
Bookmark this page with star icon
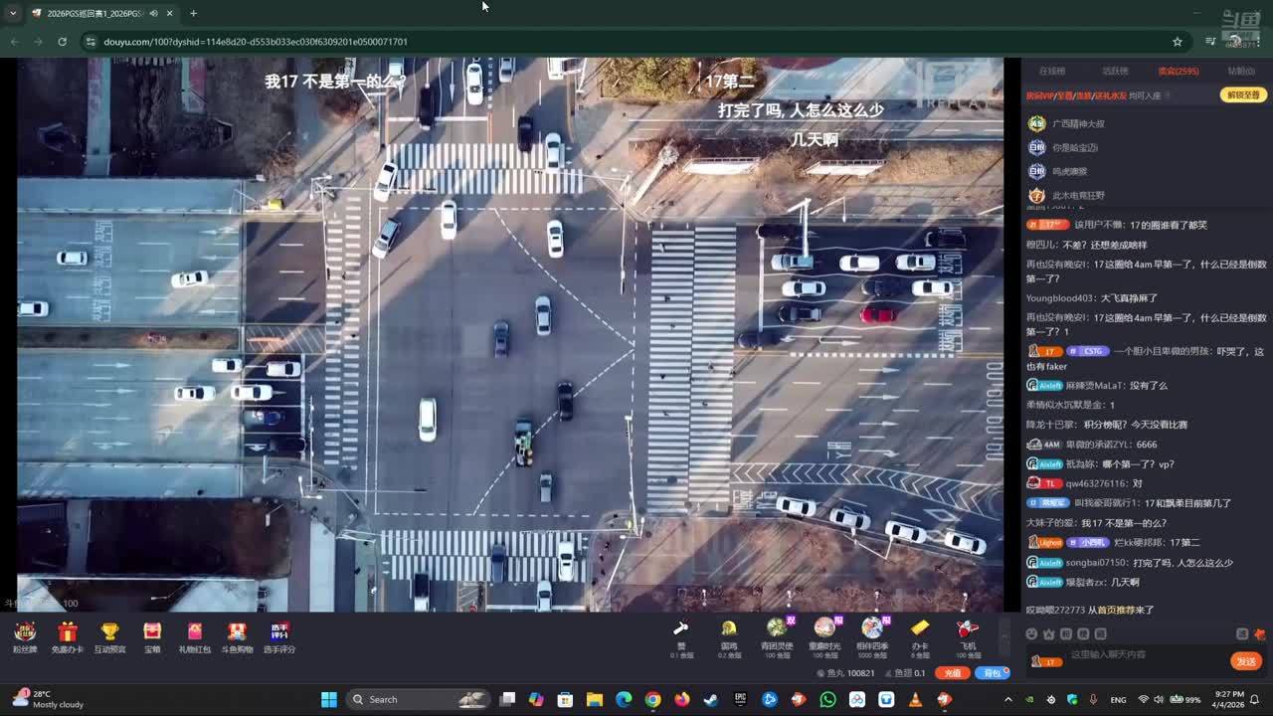coord(1178,42)
